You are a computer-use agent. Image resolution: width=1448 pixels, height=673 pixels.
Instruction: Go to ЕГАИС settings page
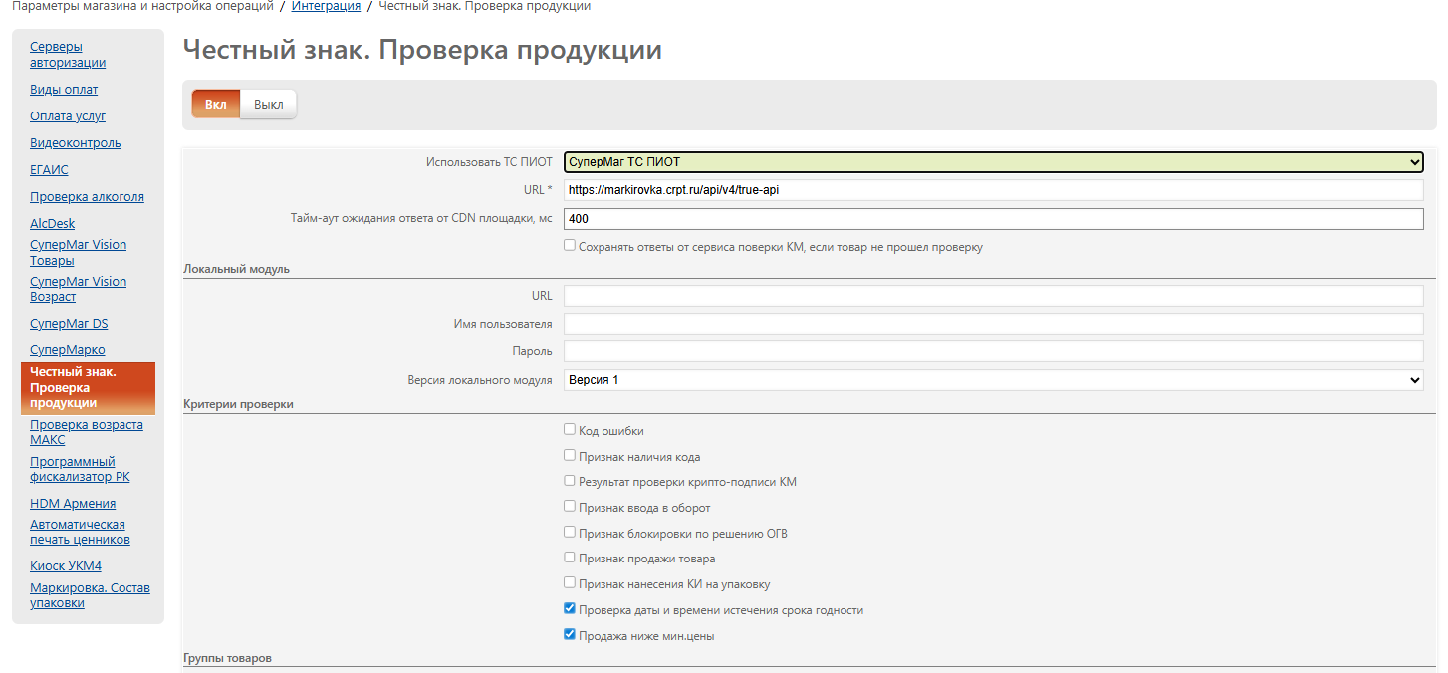pos(49,170)
